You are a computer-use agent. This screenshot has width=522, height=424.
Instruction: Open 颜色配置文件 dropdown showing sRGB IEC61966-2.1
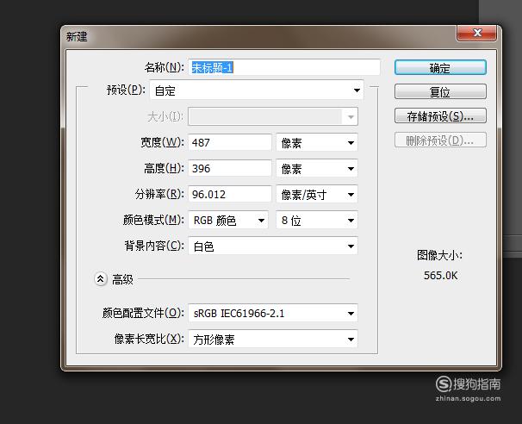coord(273,313)
